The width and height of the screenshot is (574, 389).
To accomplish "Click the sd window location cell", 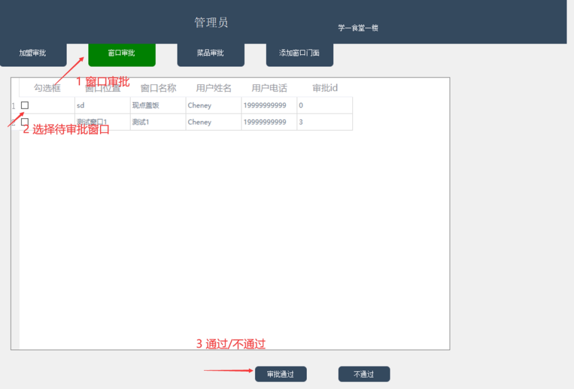I will (81, 105).
